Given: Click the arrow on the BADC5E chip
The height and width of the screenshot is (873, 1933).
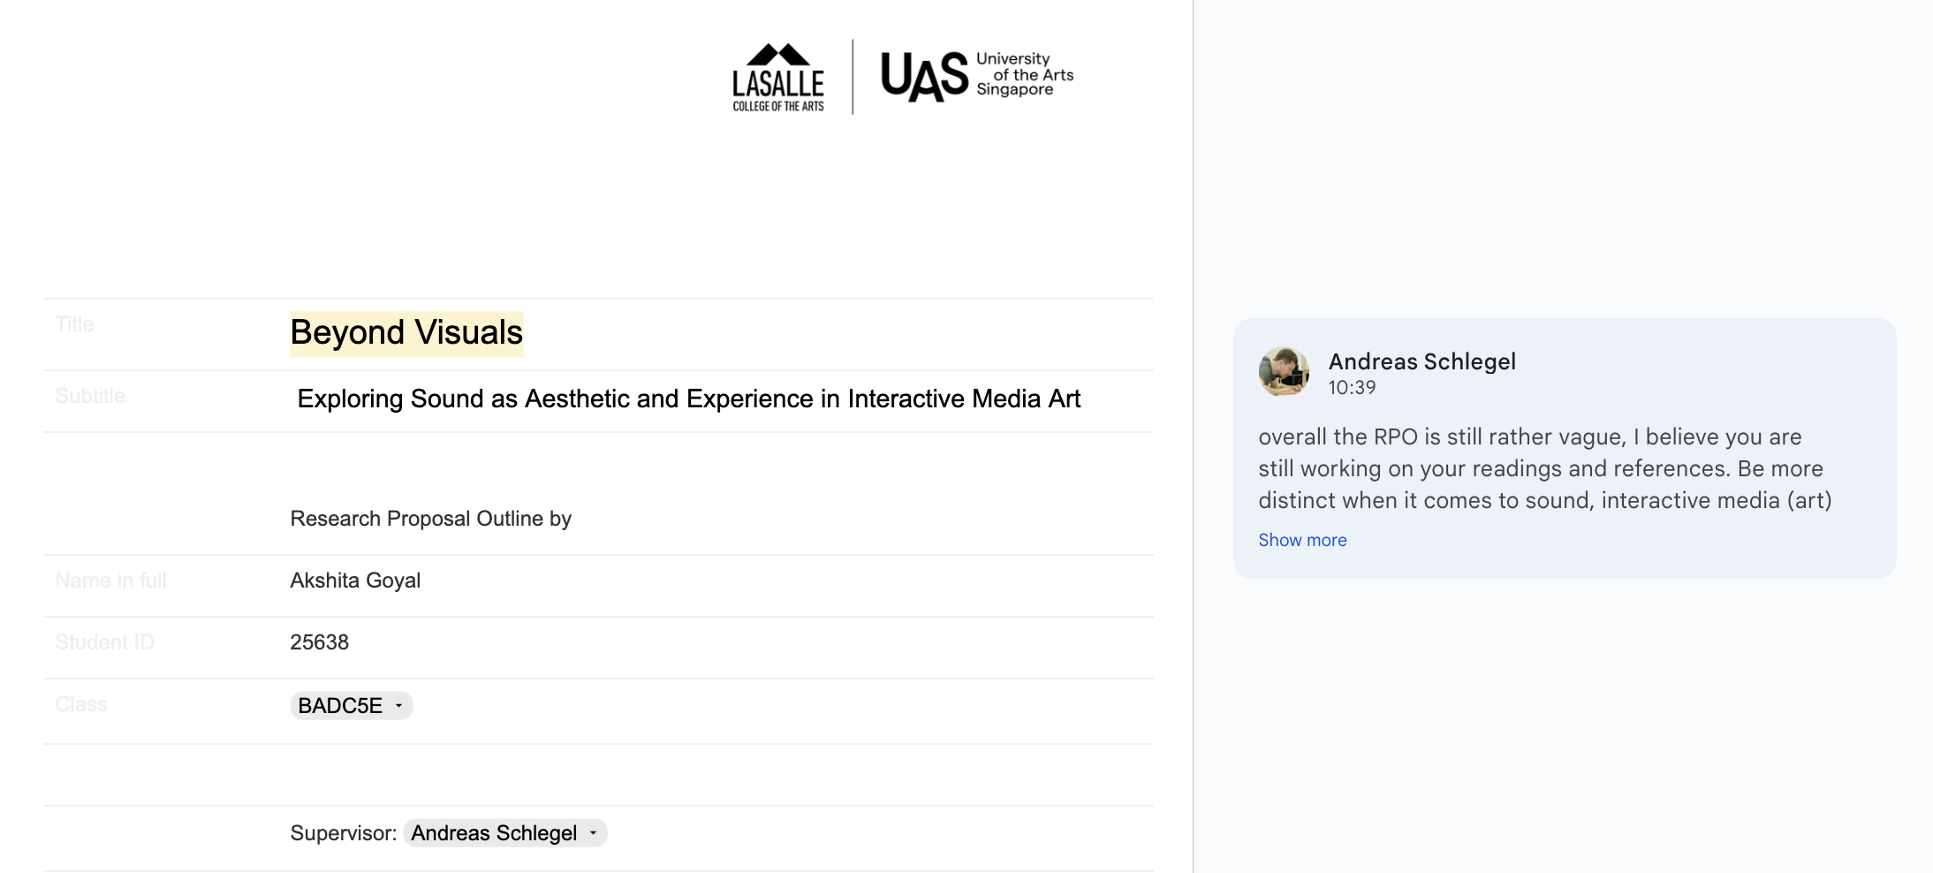Looking at the screenshot, I should pos(399,706).
